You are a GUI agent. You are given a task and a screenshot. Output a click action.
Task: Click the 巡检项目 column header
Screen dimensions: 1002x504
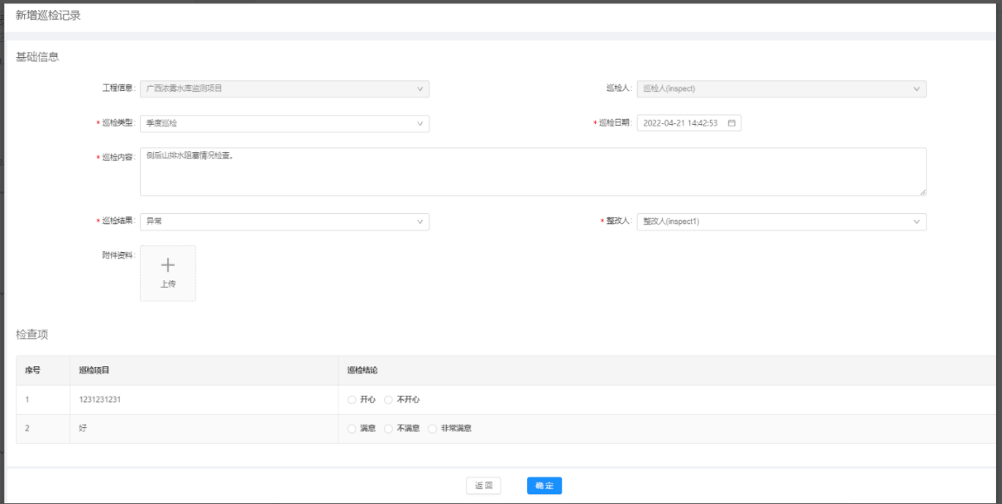94,370
